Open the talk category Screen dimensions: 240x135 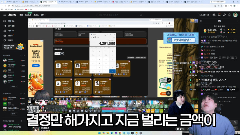point(14,104)
